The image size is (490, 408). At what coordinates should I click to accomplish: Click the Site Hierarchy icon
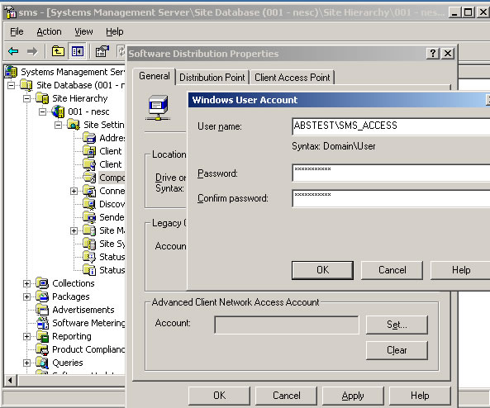(x=42, y=98)
